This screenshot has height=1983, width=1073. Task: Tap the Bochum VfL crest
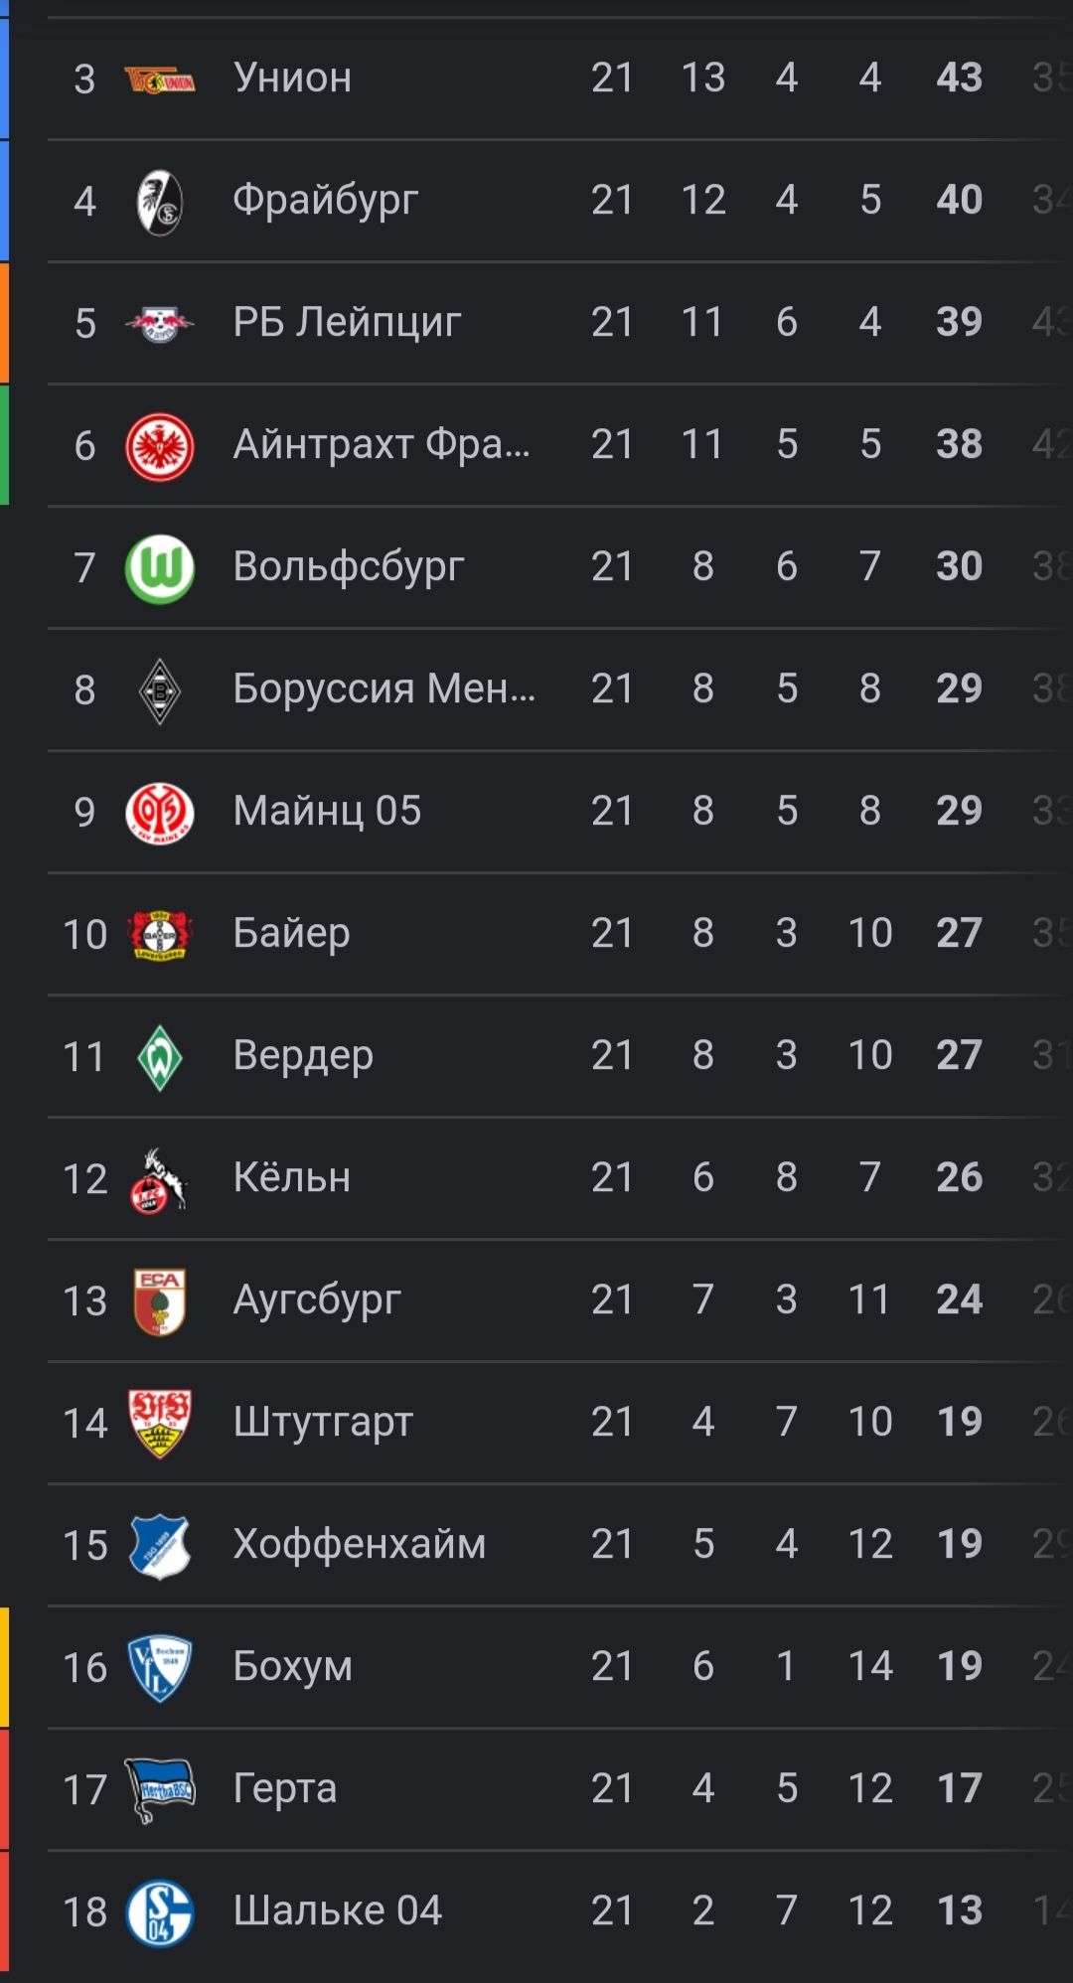(160, 1668)
